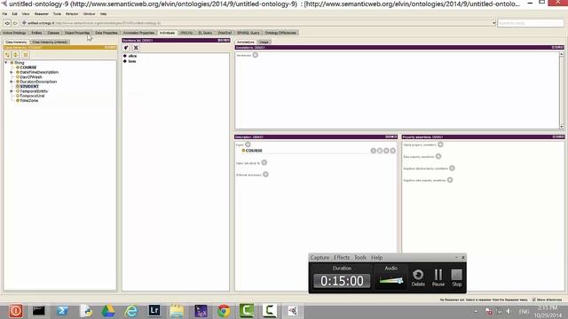Switch to the Classes tab
568x319 pixels.
tap(53, 33)
